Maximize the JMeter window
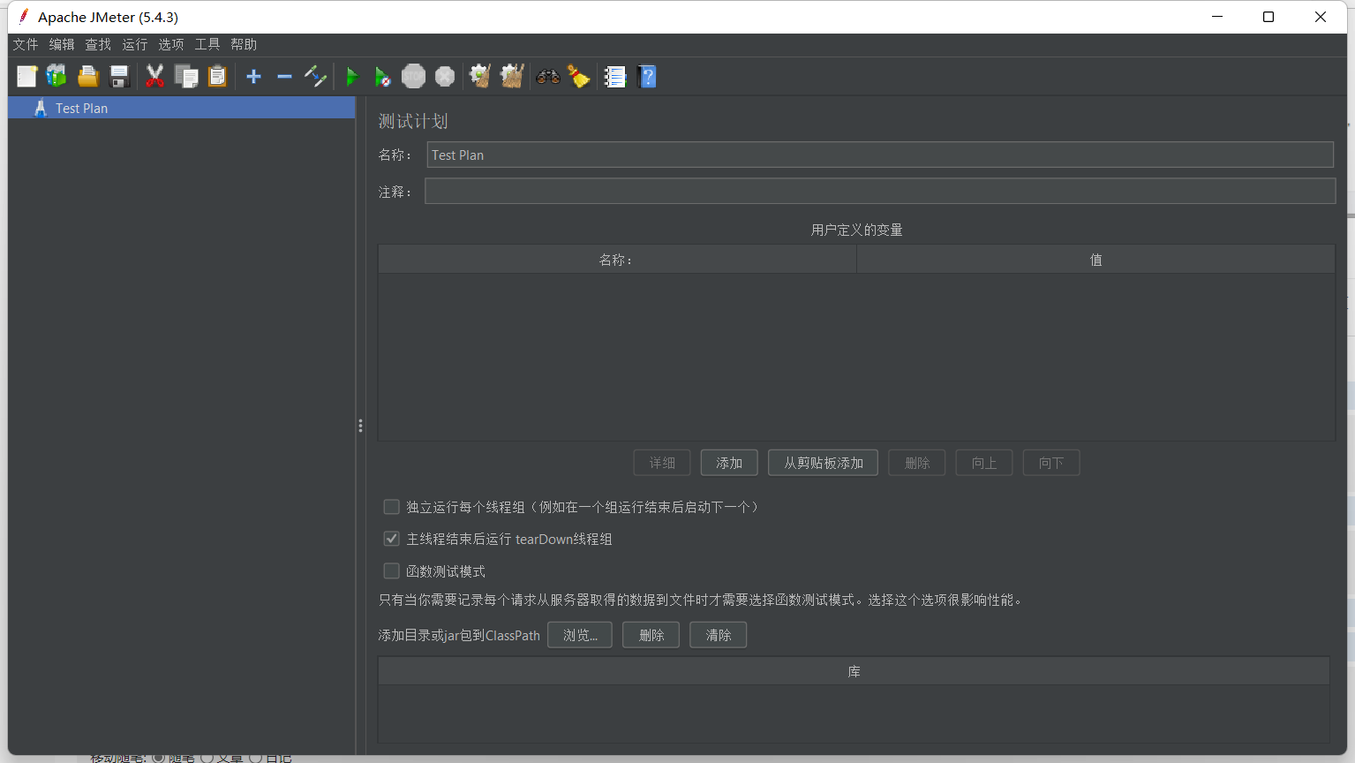Screen dimensions: 1355x763 [1268, 17]
